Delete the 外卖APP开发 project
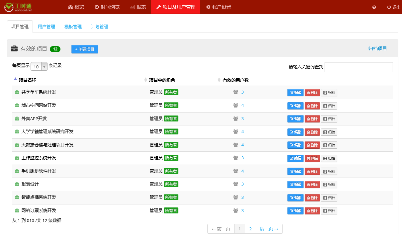The width and height of the screenshot is (402, 234). [312, 119]
